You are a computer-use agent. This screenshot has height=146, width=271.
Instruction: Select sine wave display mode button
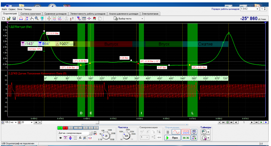pos(176,132)
